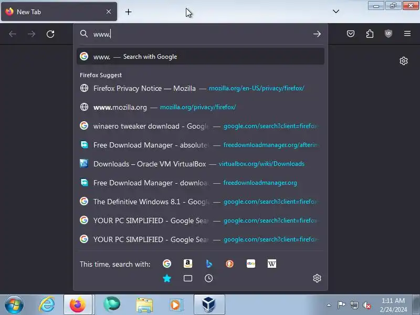Open the Extensions puzzle icon

(370, 34)
